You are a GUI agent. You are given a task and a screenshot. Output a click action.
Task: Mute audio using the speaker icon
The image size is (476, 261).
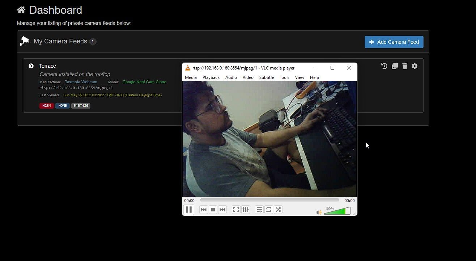point(319,212)
